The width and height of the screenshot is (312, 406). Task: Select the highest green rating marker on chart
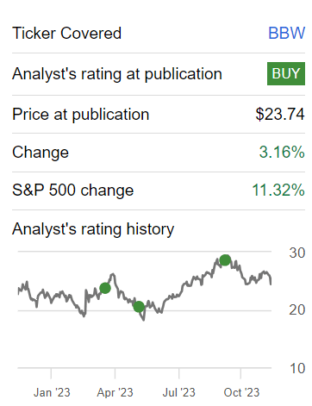pos(225,260)
